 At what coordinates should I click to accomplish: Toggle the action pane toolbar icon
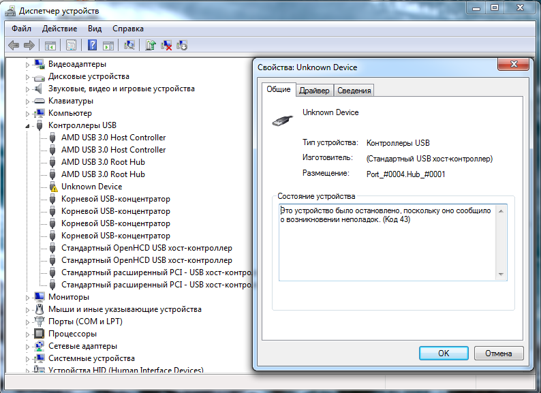pyautogui.click(x=108, y=45)
